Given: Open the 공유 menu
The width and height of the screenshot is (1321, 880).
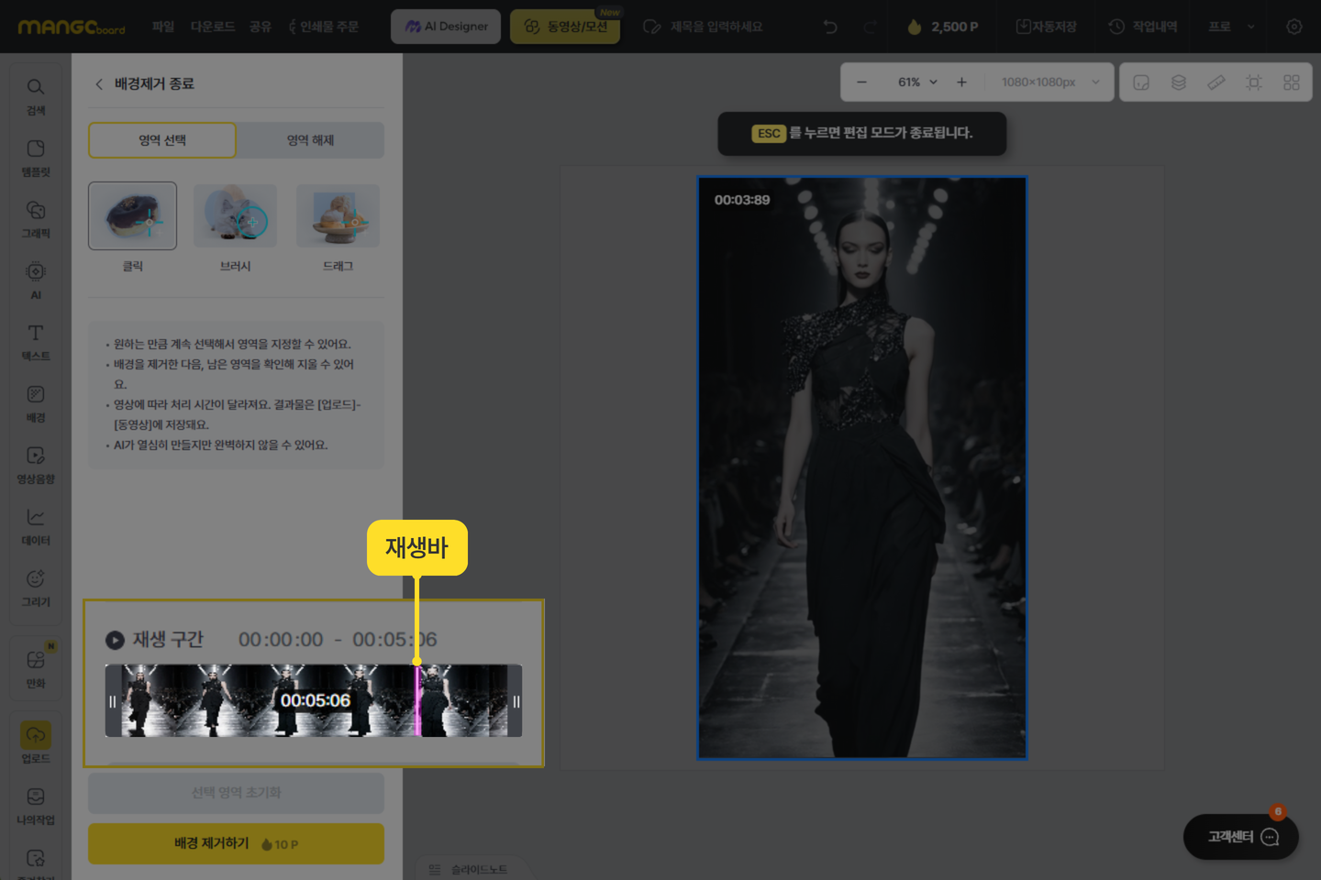Looking at the screenshot, I should click(261, 27).
